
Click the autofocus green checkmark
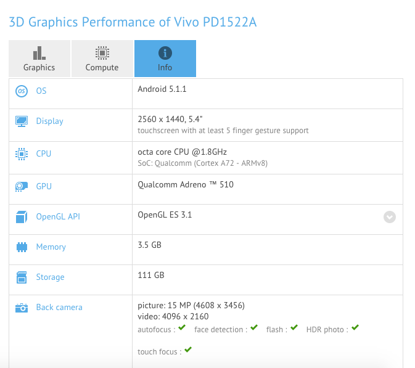[x=182, y=328]
